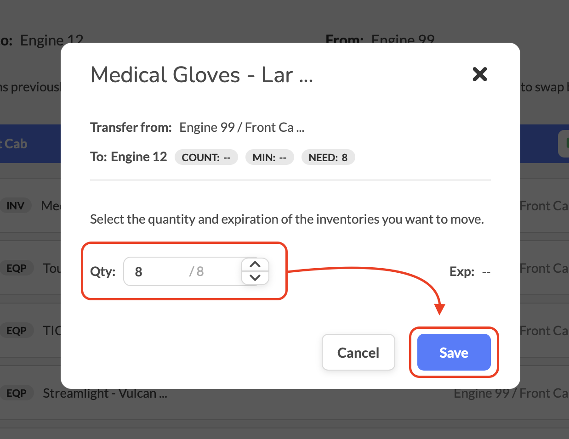Screen dimensions: 569x439
Task: Click the EQP badge on the Tou row
Action: tap(17, 268)
